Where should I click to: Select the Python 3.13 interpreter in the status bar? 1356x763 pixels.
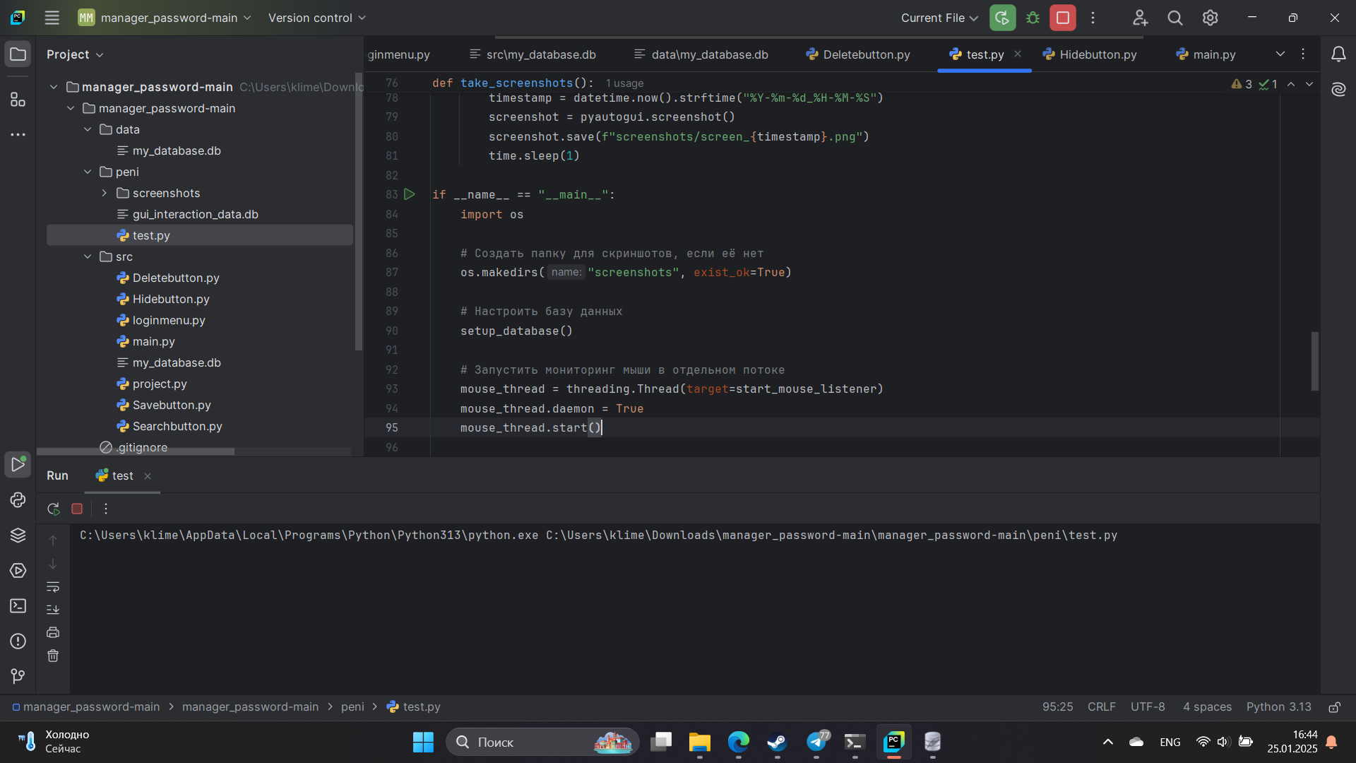point(1278,706)
